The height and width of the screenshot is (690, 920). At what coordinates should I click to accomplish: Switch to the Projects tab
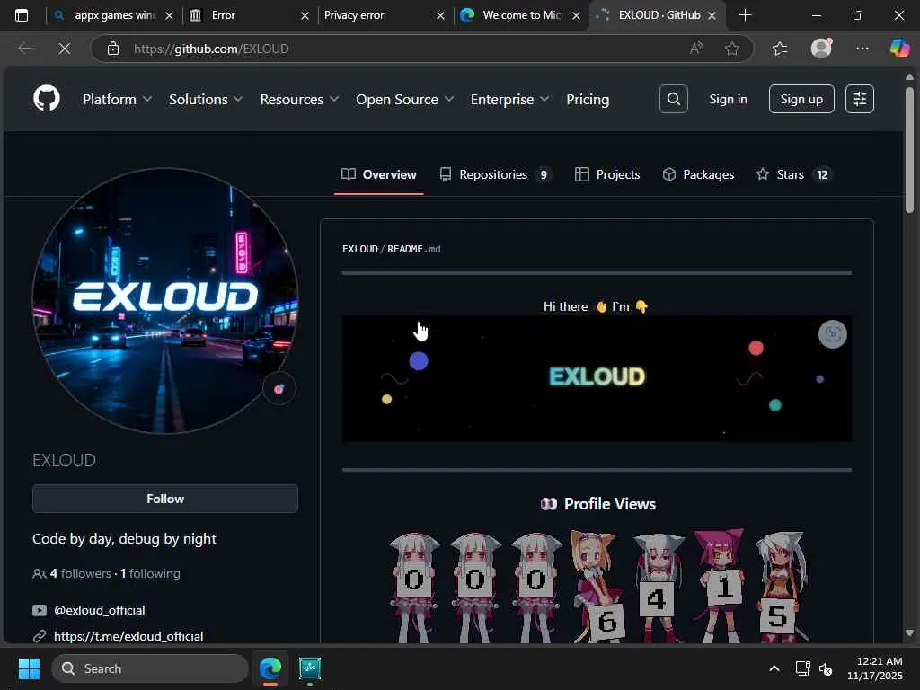click(x=608, y=174)
